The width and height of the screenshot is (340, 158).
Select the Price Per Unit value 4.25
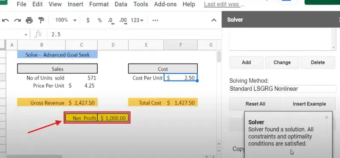tap(81, 86)
